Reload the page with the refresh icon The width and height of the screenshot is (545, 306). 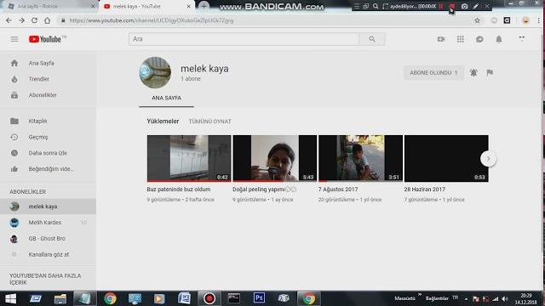34,20
